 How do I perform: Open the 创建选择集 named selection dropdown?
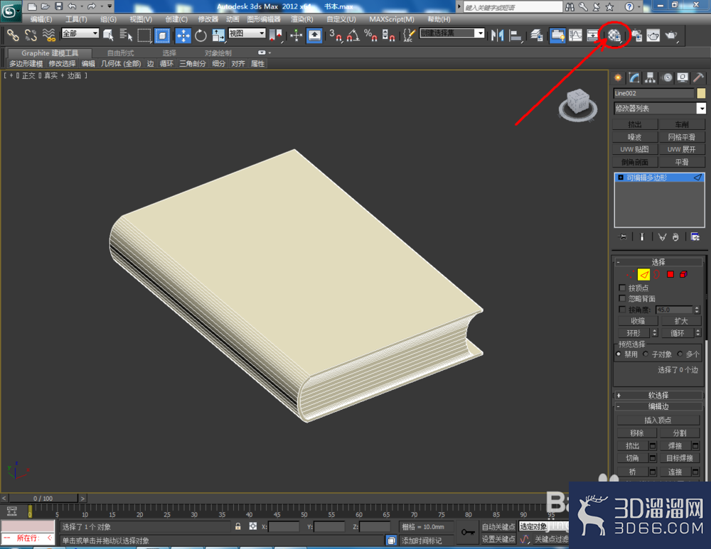(x=452, y=33)
